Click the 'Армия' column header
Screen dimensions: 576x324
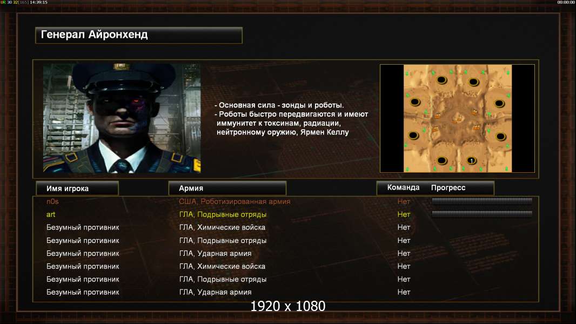227,188
